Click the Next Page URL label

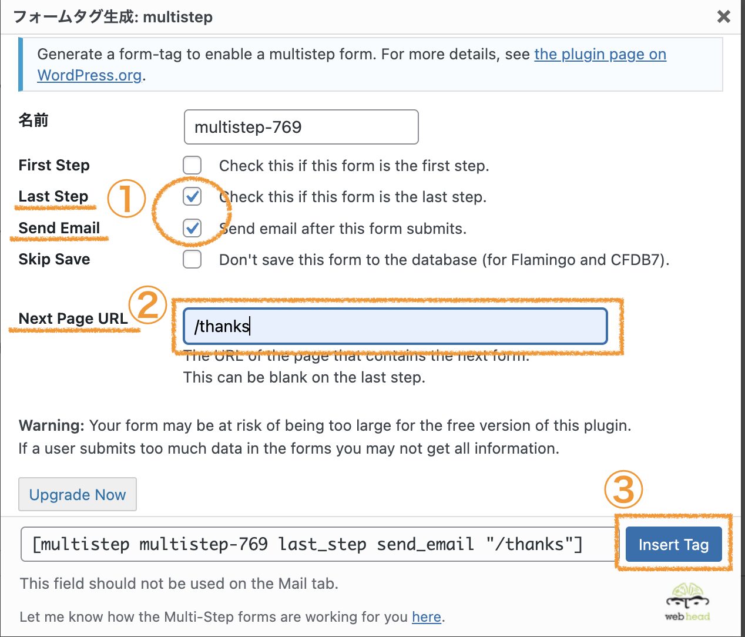(x=73, y=318)
